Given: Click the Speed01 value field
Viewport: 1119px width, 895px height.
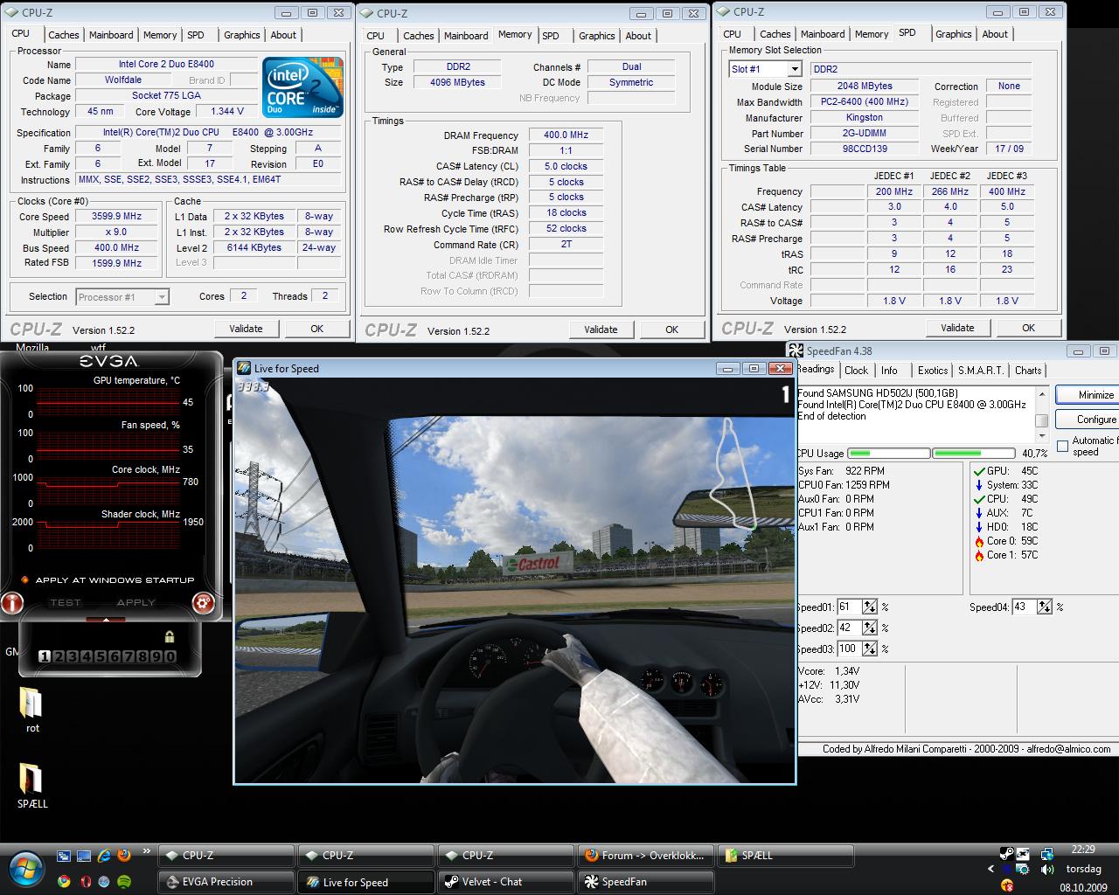Looking at the screenshot, I should pyautogui.click(x=849, y=607).
